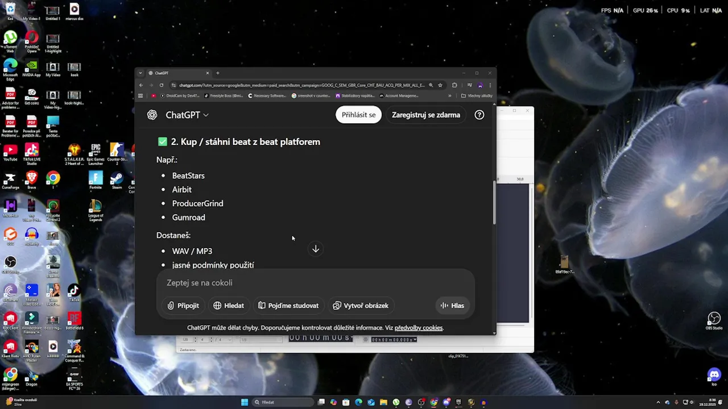Bookmark page with the star icon
Screen dimensions: 728x409
point(440,85)
